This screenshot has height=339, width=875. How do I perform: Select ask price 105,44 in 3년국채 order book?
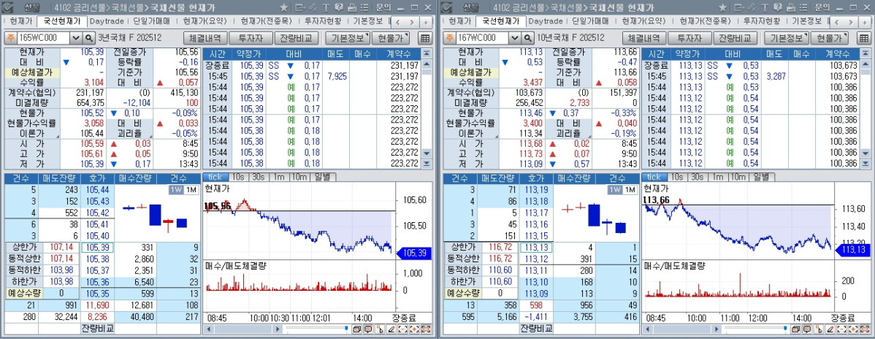coord(98,190)
